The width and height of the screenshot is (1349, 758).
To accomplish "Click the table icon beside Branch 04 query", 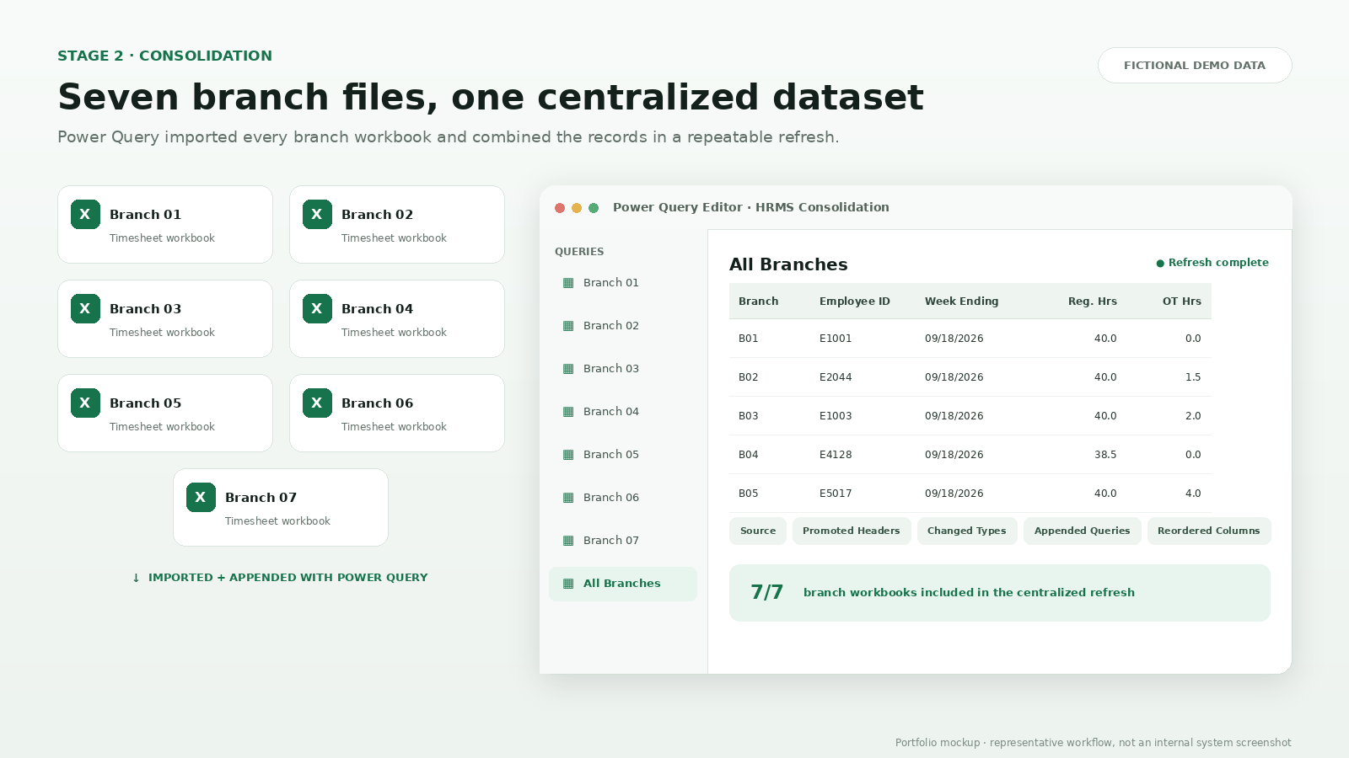I will tap(568, 412).
